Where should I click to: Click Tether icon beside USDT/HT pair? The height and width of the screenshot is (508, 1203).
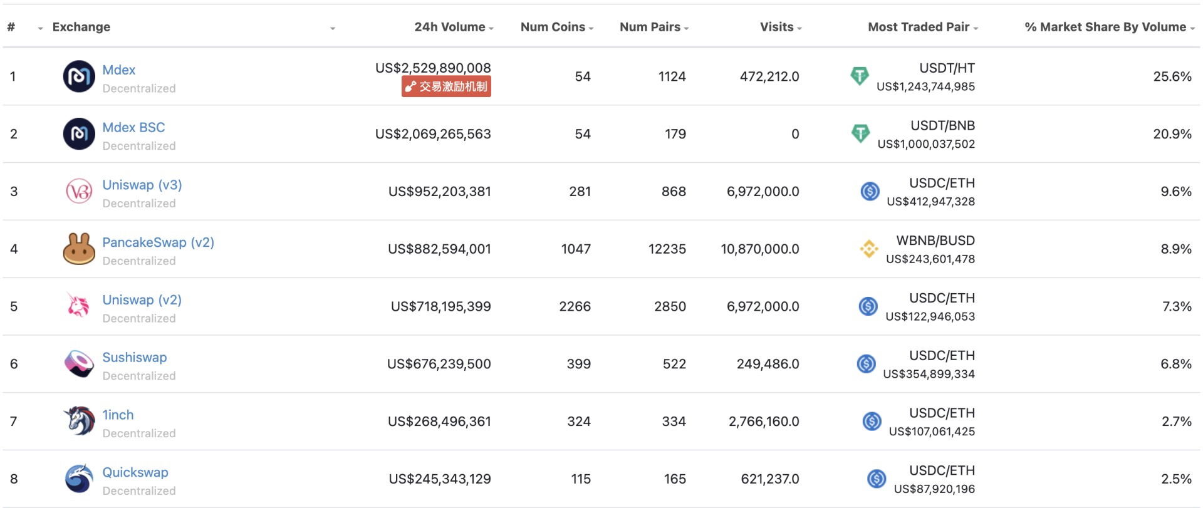860,76
